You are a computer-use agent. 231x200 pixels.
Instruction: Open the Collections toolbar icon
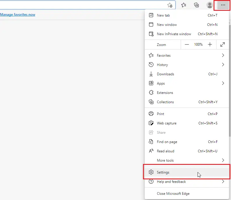(196, 5)
